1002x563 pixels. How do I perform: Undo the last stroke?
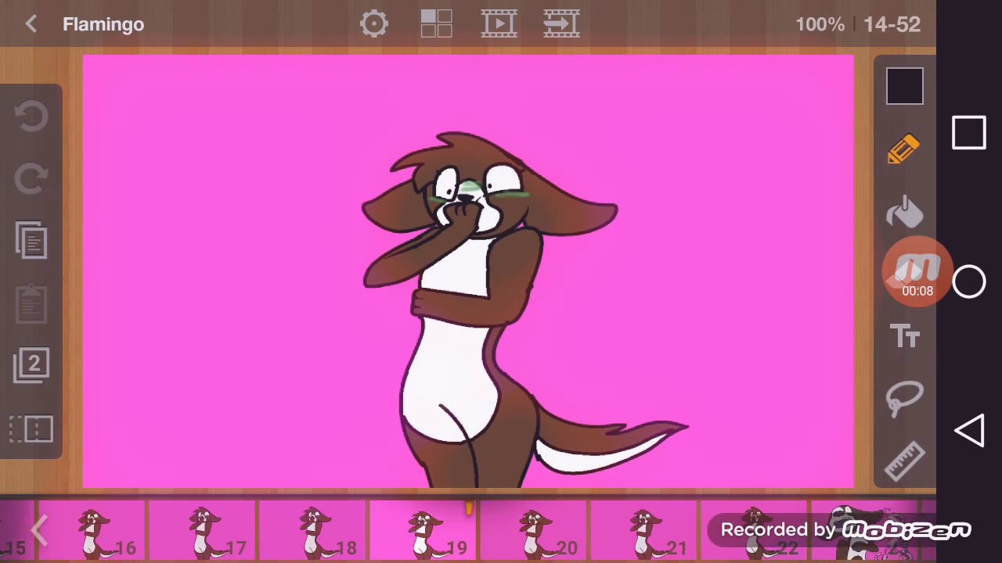click(31, 117)
